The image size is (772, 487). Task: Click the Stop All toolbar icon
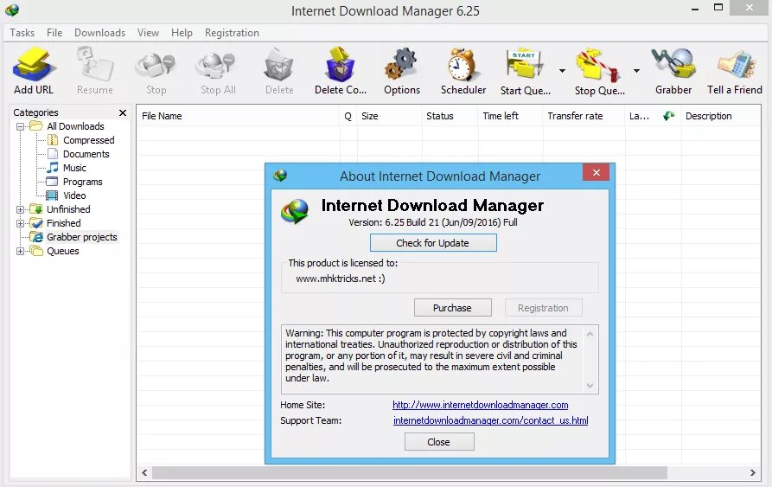(218, 70)
